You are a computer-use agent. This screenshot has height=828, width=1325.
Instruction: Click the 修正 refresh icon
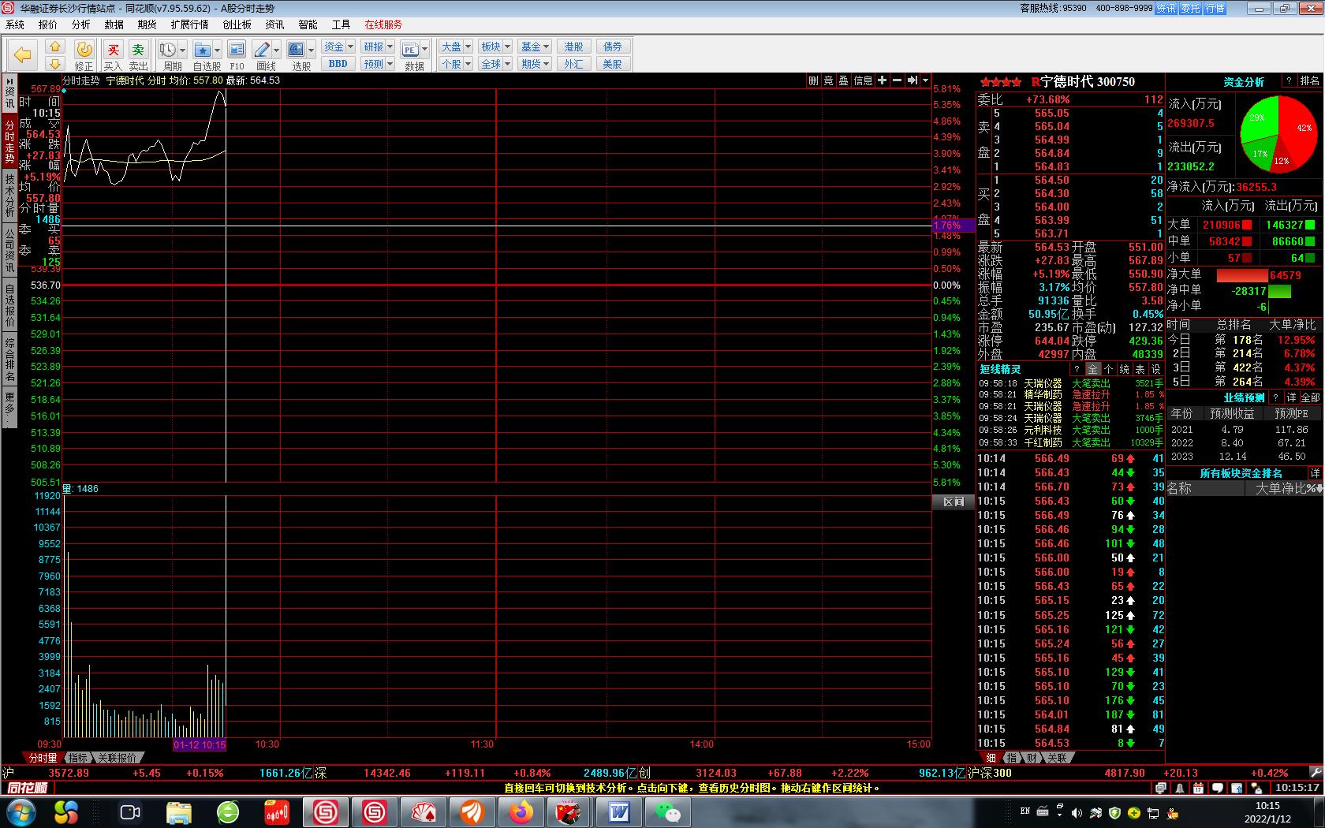[84, 55]
